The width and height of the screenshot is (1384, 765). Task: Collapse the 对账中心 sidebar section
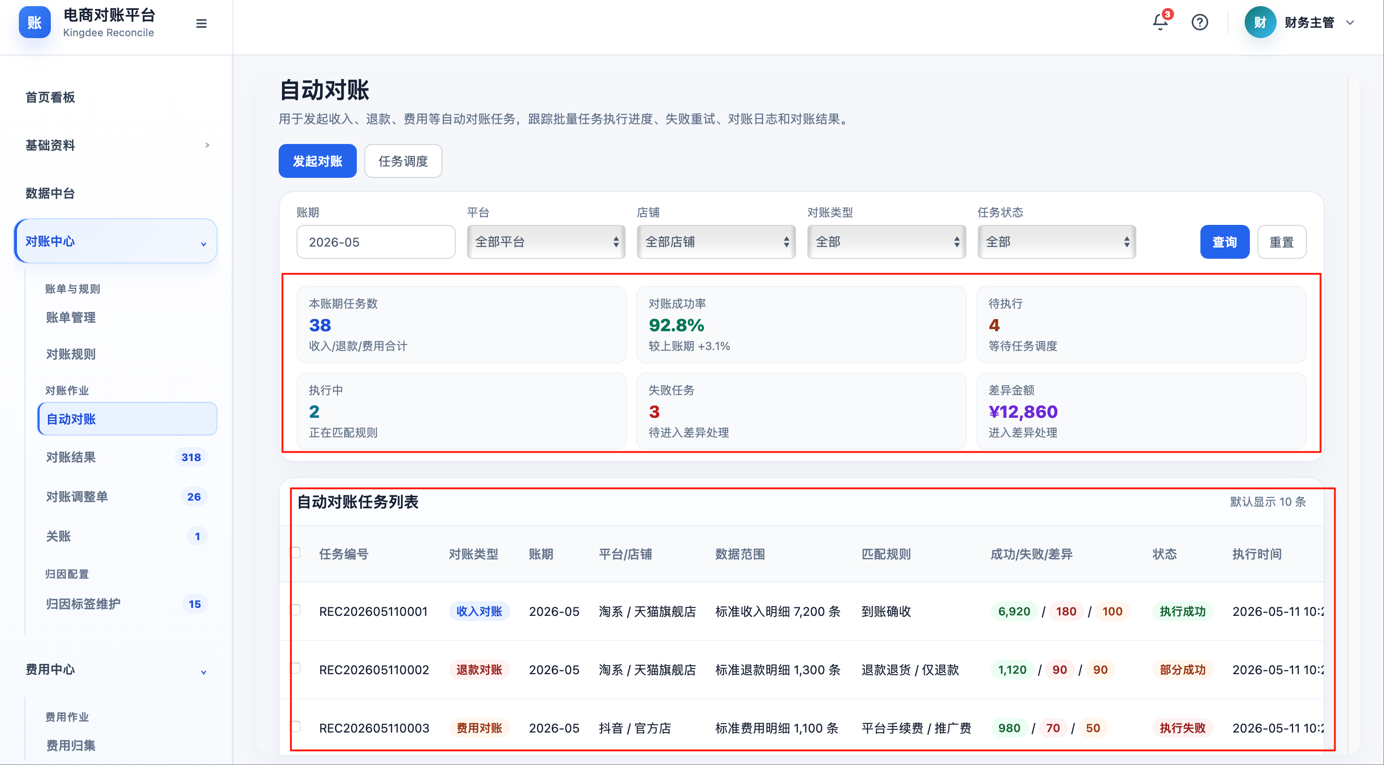coord(115,241)
